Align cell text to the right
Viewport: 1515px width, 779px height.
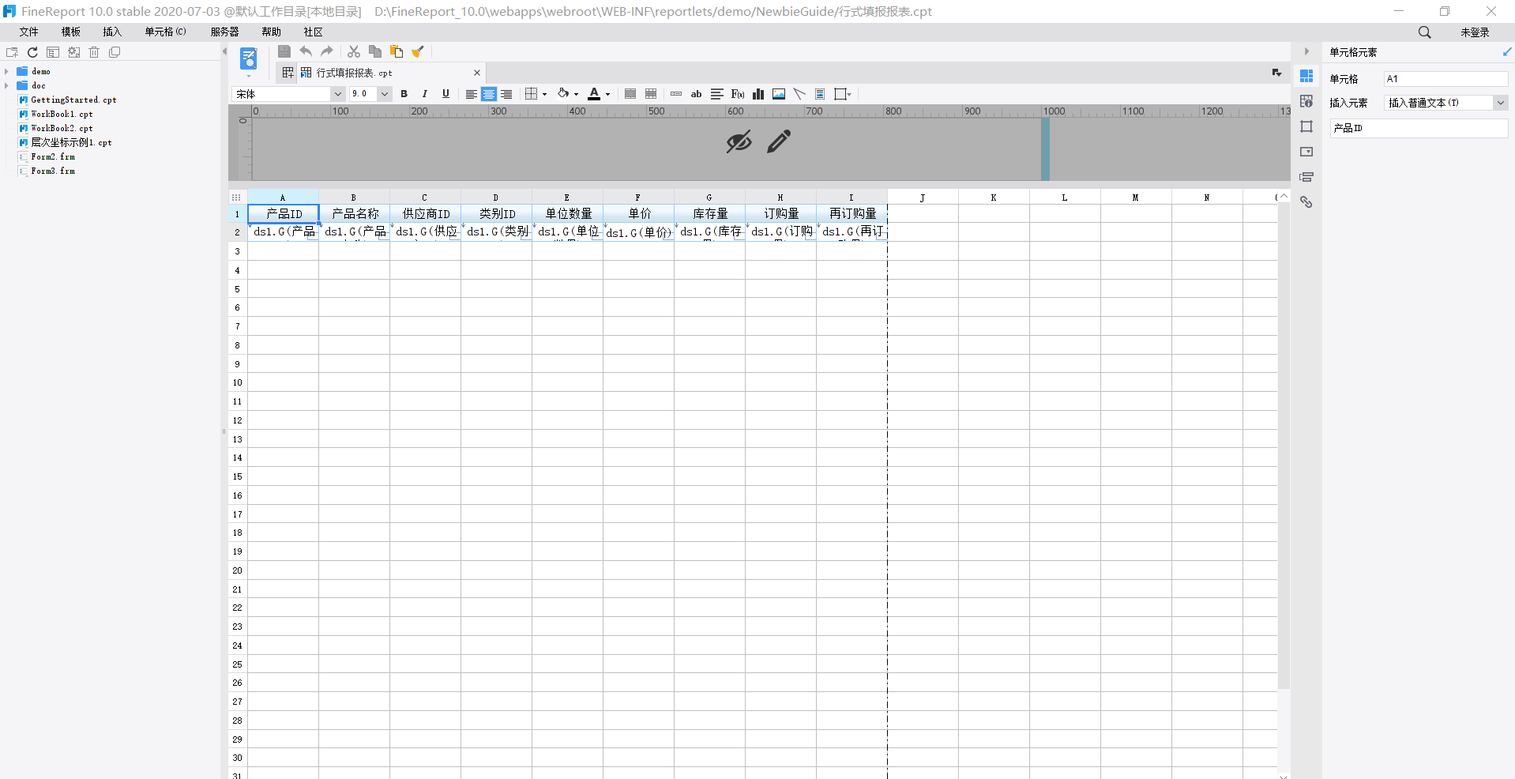506,94
